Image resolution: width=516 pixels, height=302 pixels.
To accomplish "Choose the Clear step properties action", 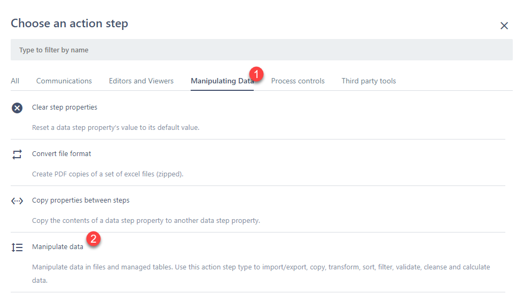I will coord(65,107).
